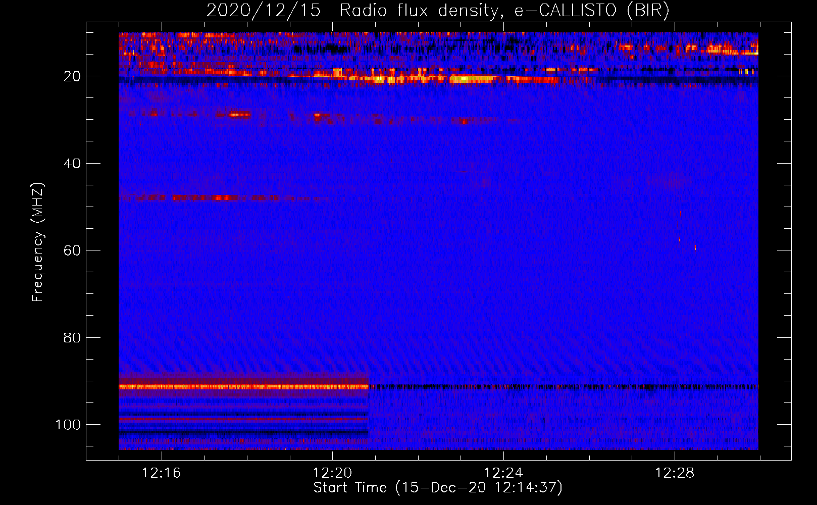Image resolution: width=817 pixels, height=505 pixels.
Task: Click the bright orange band near 91 MHz
Action: (244, 387)
